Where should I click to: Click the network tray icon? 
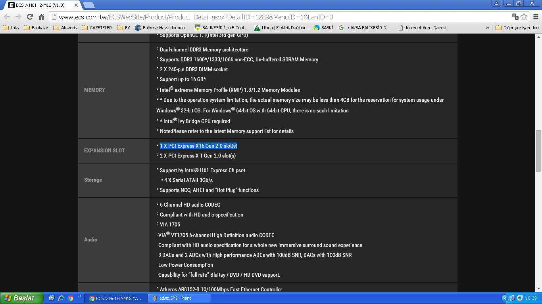click(x=512, y=298)
